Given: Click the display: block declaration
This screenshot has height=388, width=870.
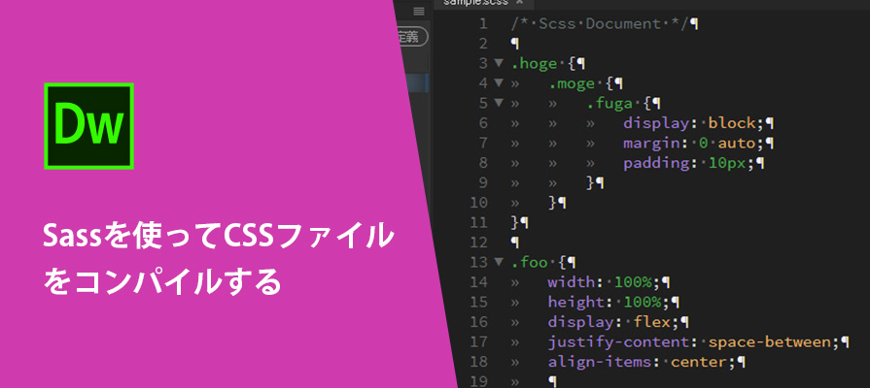Looking at the screenshot, I should coord(693,123).
